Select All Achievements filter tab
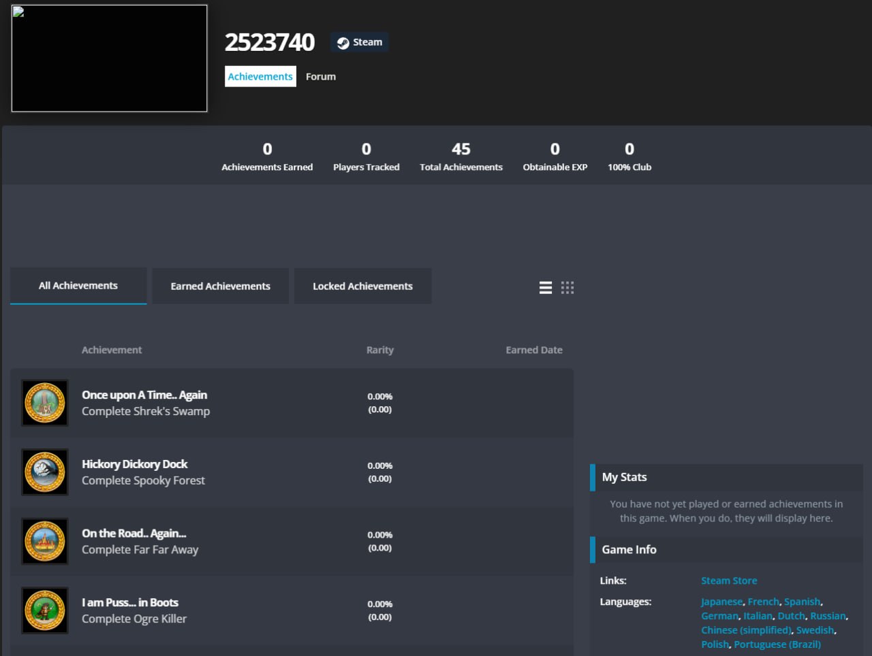 tap(78, 286)
